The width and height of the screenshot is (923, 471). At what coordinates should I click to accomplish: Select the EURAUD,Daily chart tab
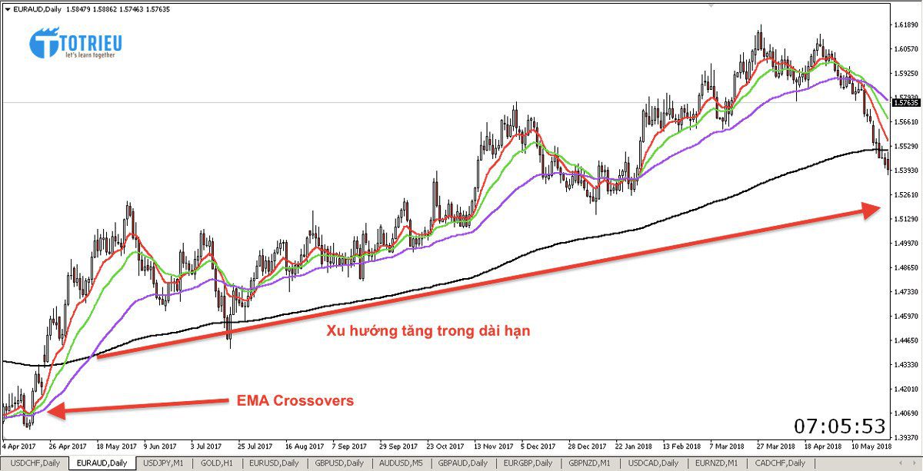(x=102, y=463)
